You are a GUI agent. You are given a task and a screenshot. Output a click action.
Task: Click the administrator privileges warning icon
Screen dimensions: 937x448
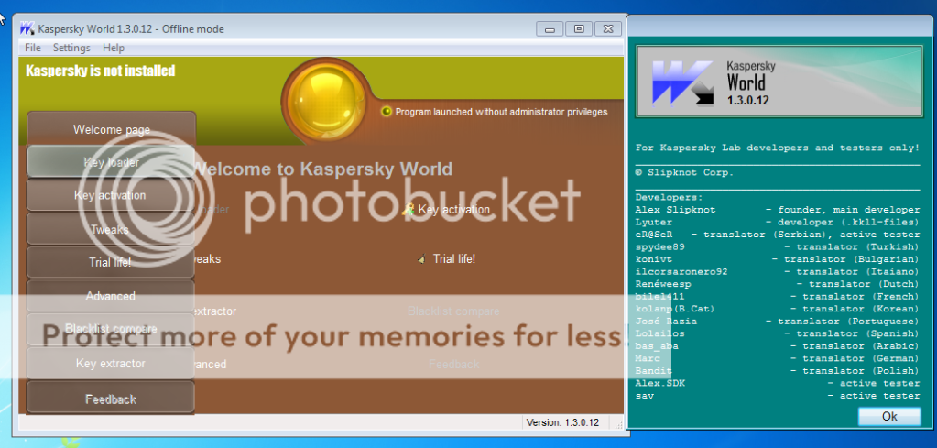tap(387, 112)
